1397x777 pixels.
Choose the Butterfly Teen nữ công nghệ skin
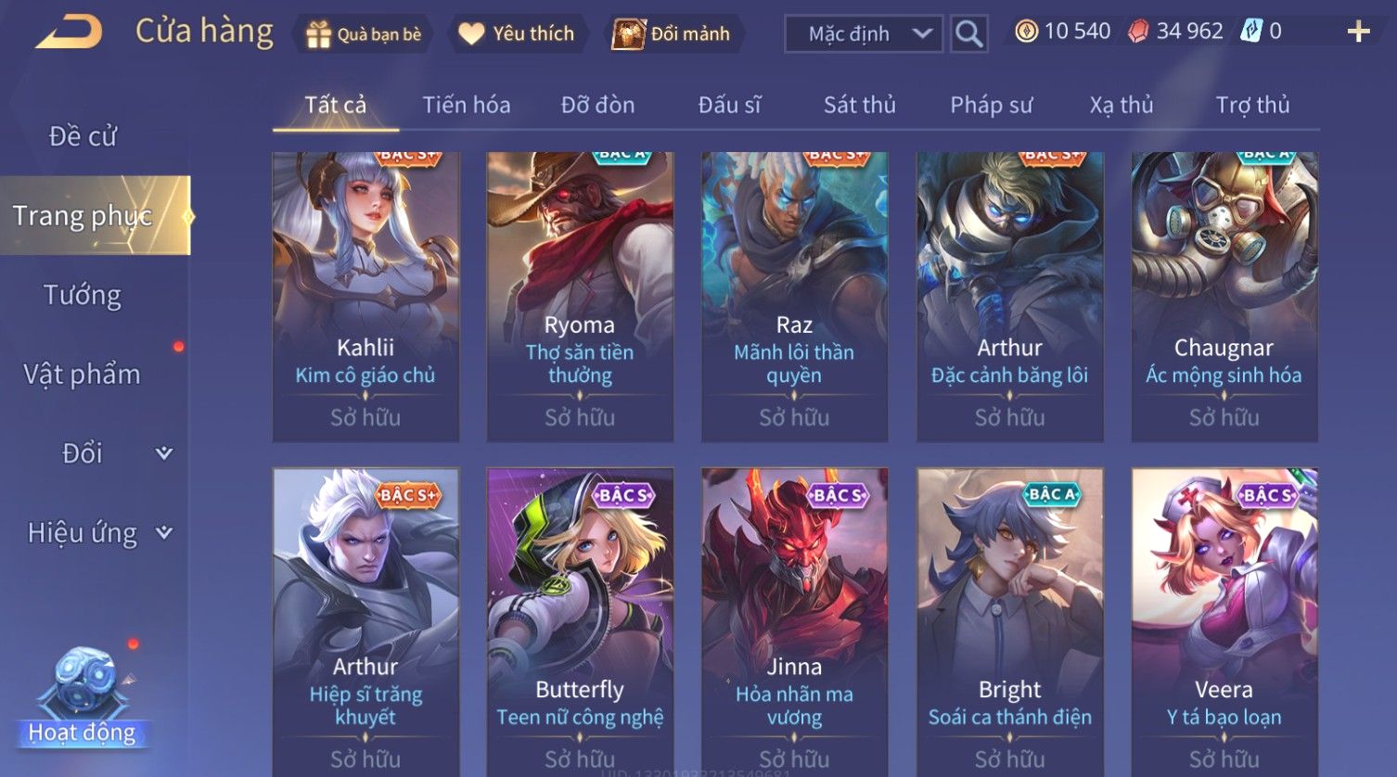click(580, 621)
